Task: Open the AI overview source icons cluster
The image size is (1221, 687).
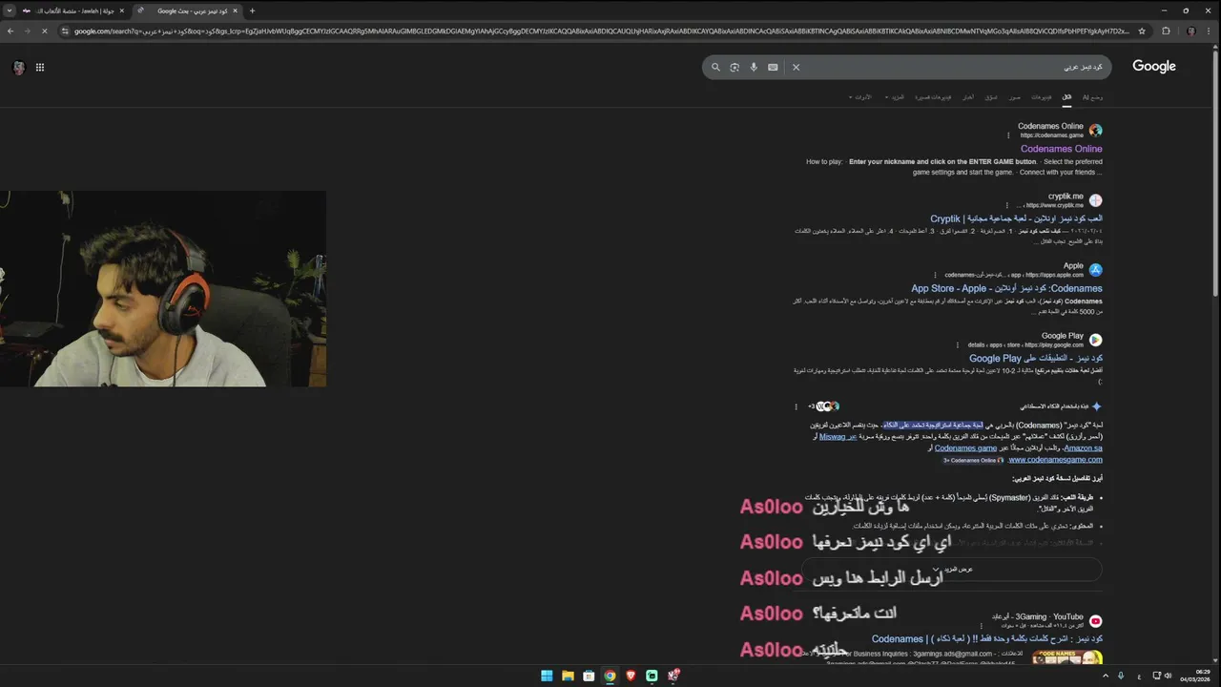Action: [824, 406]
